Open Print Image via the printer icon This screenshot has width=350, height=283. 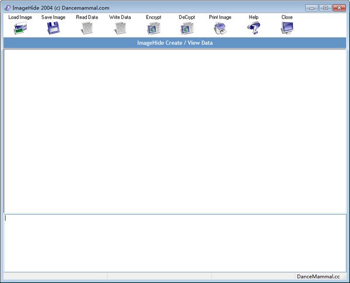(x=220, y=28)
